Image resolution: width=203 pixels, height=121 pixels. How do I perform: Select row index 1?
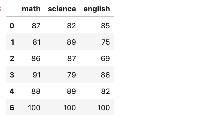click(12, 42)
